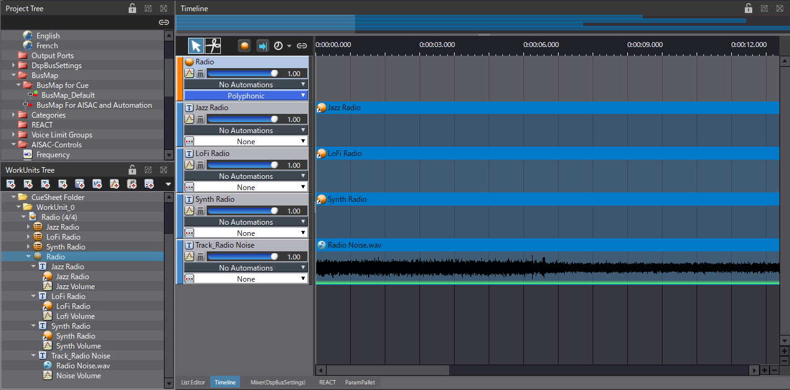Image resolution: width=790 pixels, height=390 pixels.
Task: Switch to the List Editor tab
Action: point(193,383)
